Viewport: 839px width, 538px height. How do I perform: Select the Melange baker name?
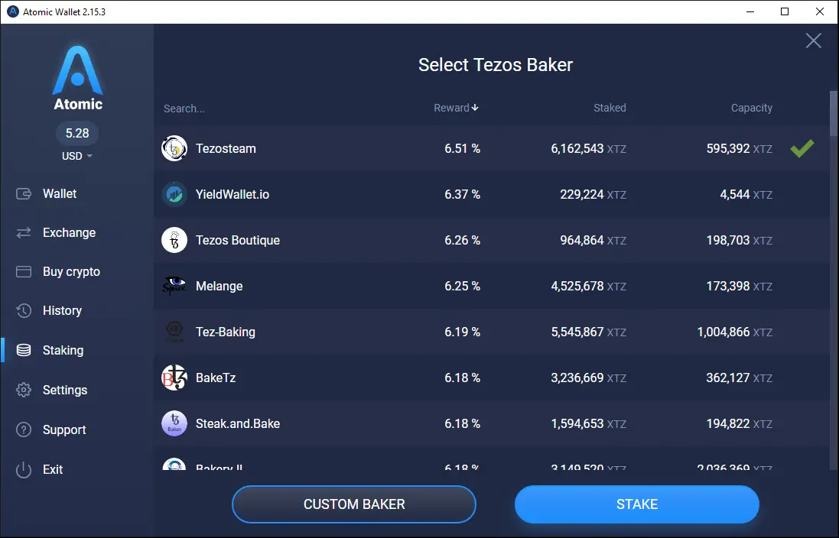pyautogui.click(x=219, y=286)
